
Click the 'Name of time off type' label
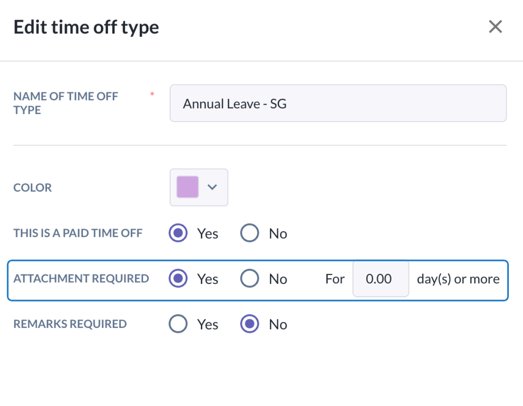tap(65, 103)
